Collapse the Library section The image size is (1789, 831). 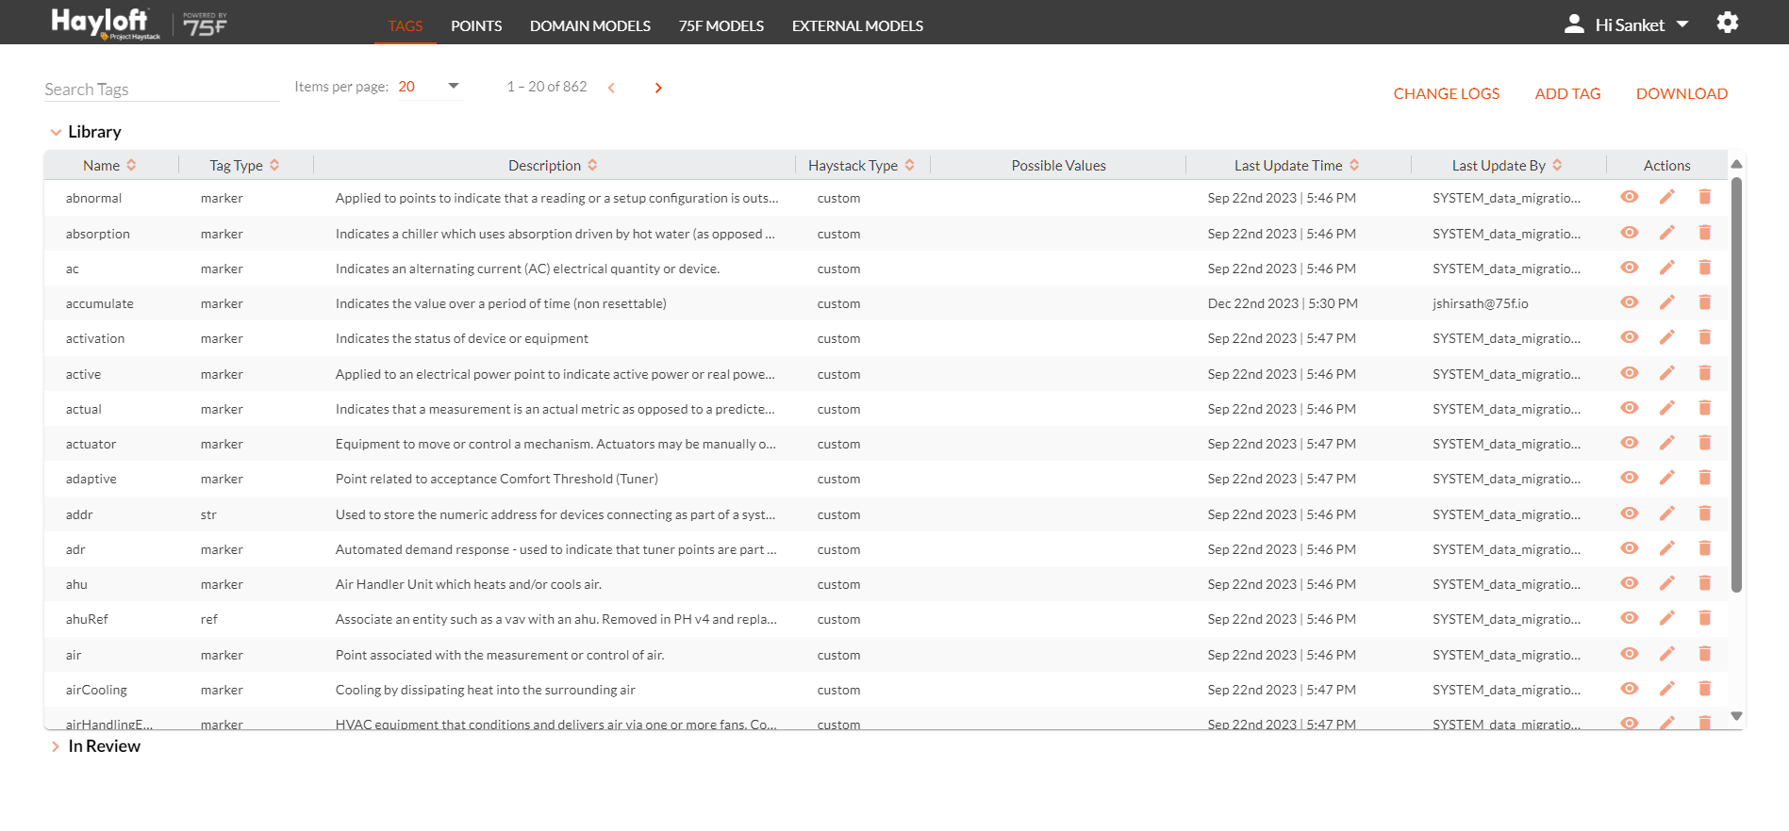[x=56, y=132]
